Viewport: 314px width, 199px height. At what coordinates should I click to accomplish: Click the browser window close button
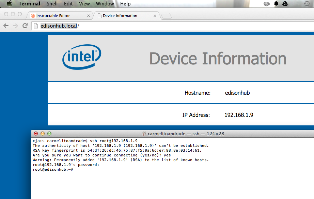pyautogui.click(x=6, y=14)
